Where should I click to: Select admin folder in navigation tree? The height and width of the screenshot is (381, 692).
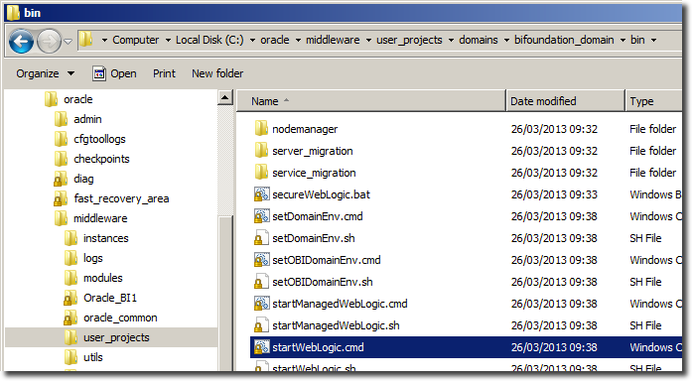[x=87, y=119]
